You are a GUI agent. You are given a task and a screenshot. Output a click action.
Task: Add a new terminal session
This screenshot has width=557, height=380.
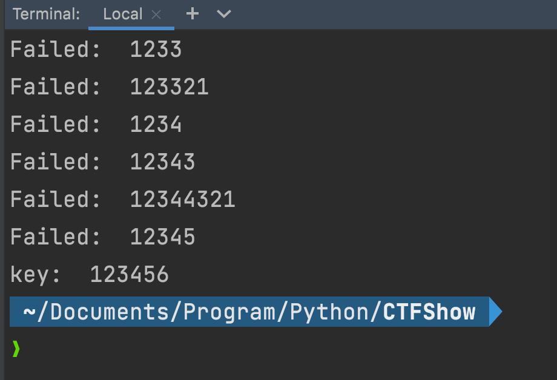point(192,14)
